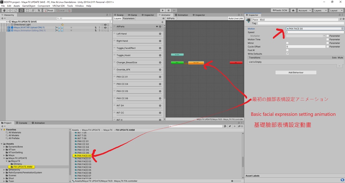Click the Step frame button
The image size is (345, 183).
coord(174,10)
